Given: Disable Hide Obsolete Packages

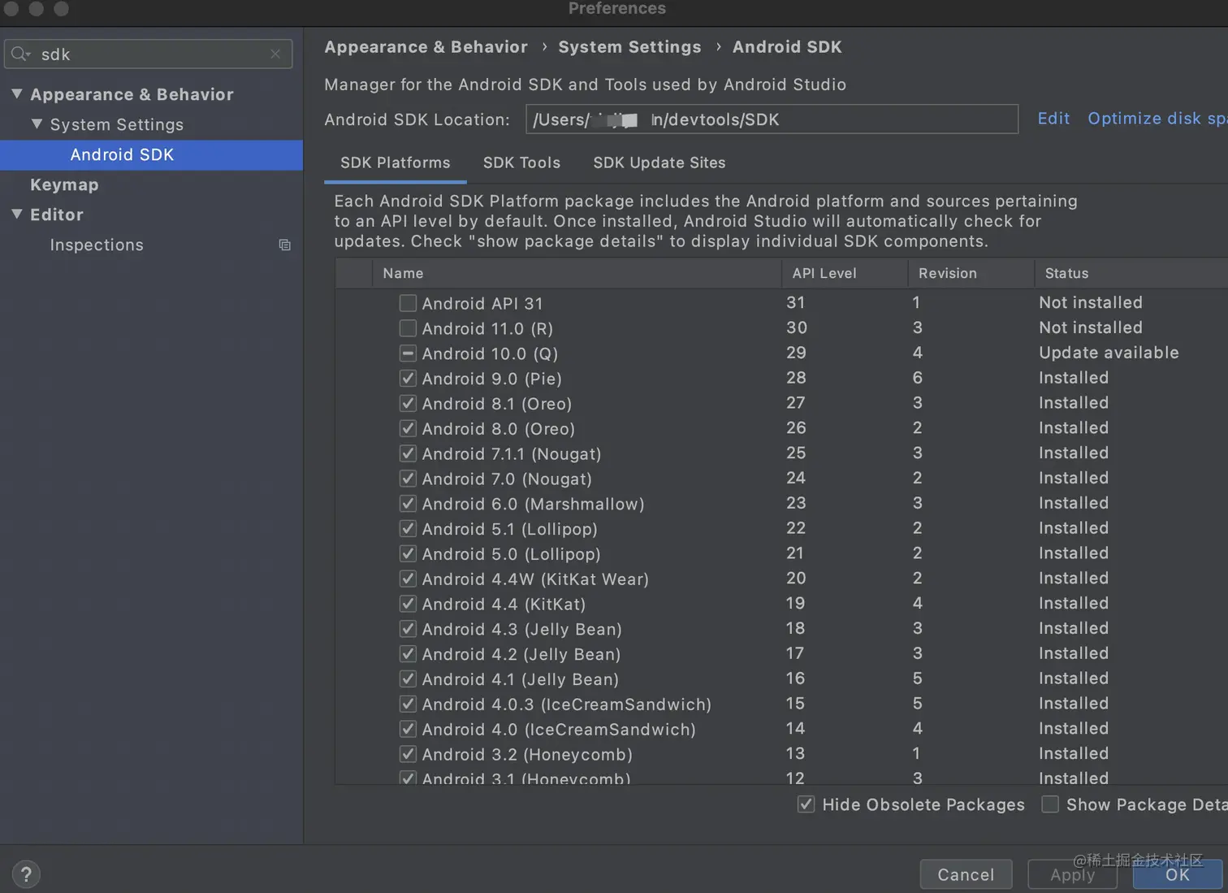Looking at the screenshot, I should (806, 804).
